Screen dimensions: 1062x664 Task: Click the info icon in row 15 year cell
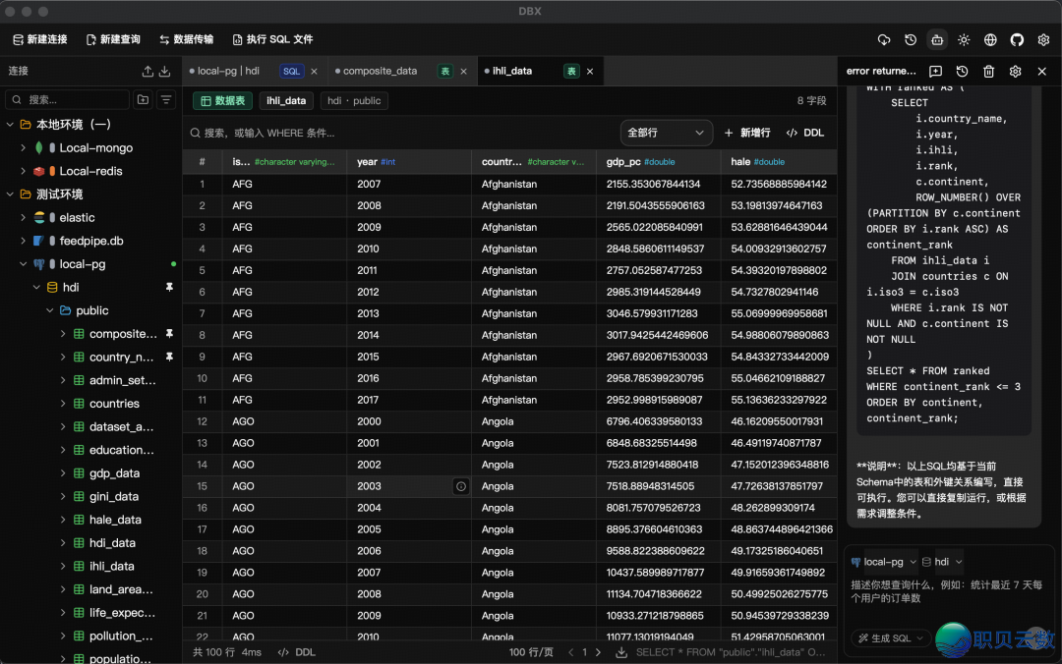point(460,486)
